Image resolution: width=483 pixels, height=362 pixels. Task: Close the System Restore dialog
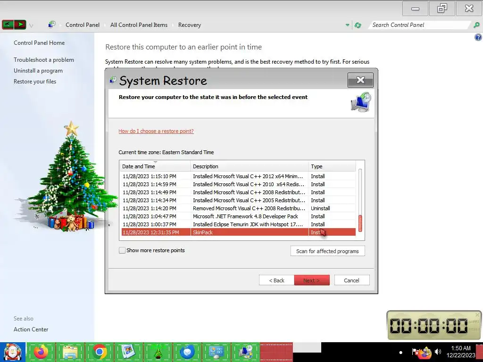pos(360,80)
